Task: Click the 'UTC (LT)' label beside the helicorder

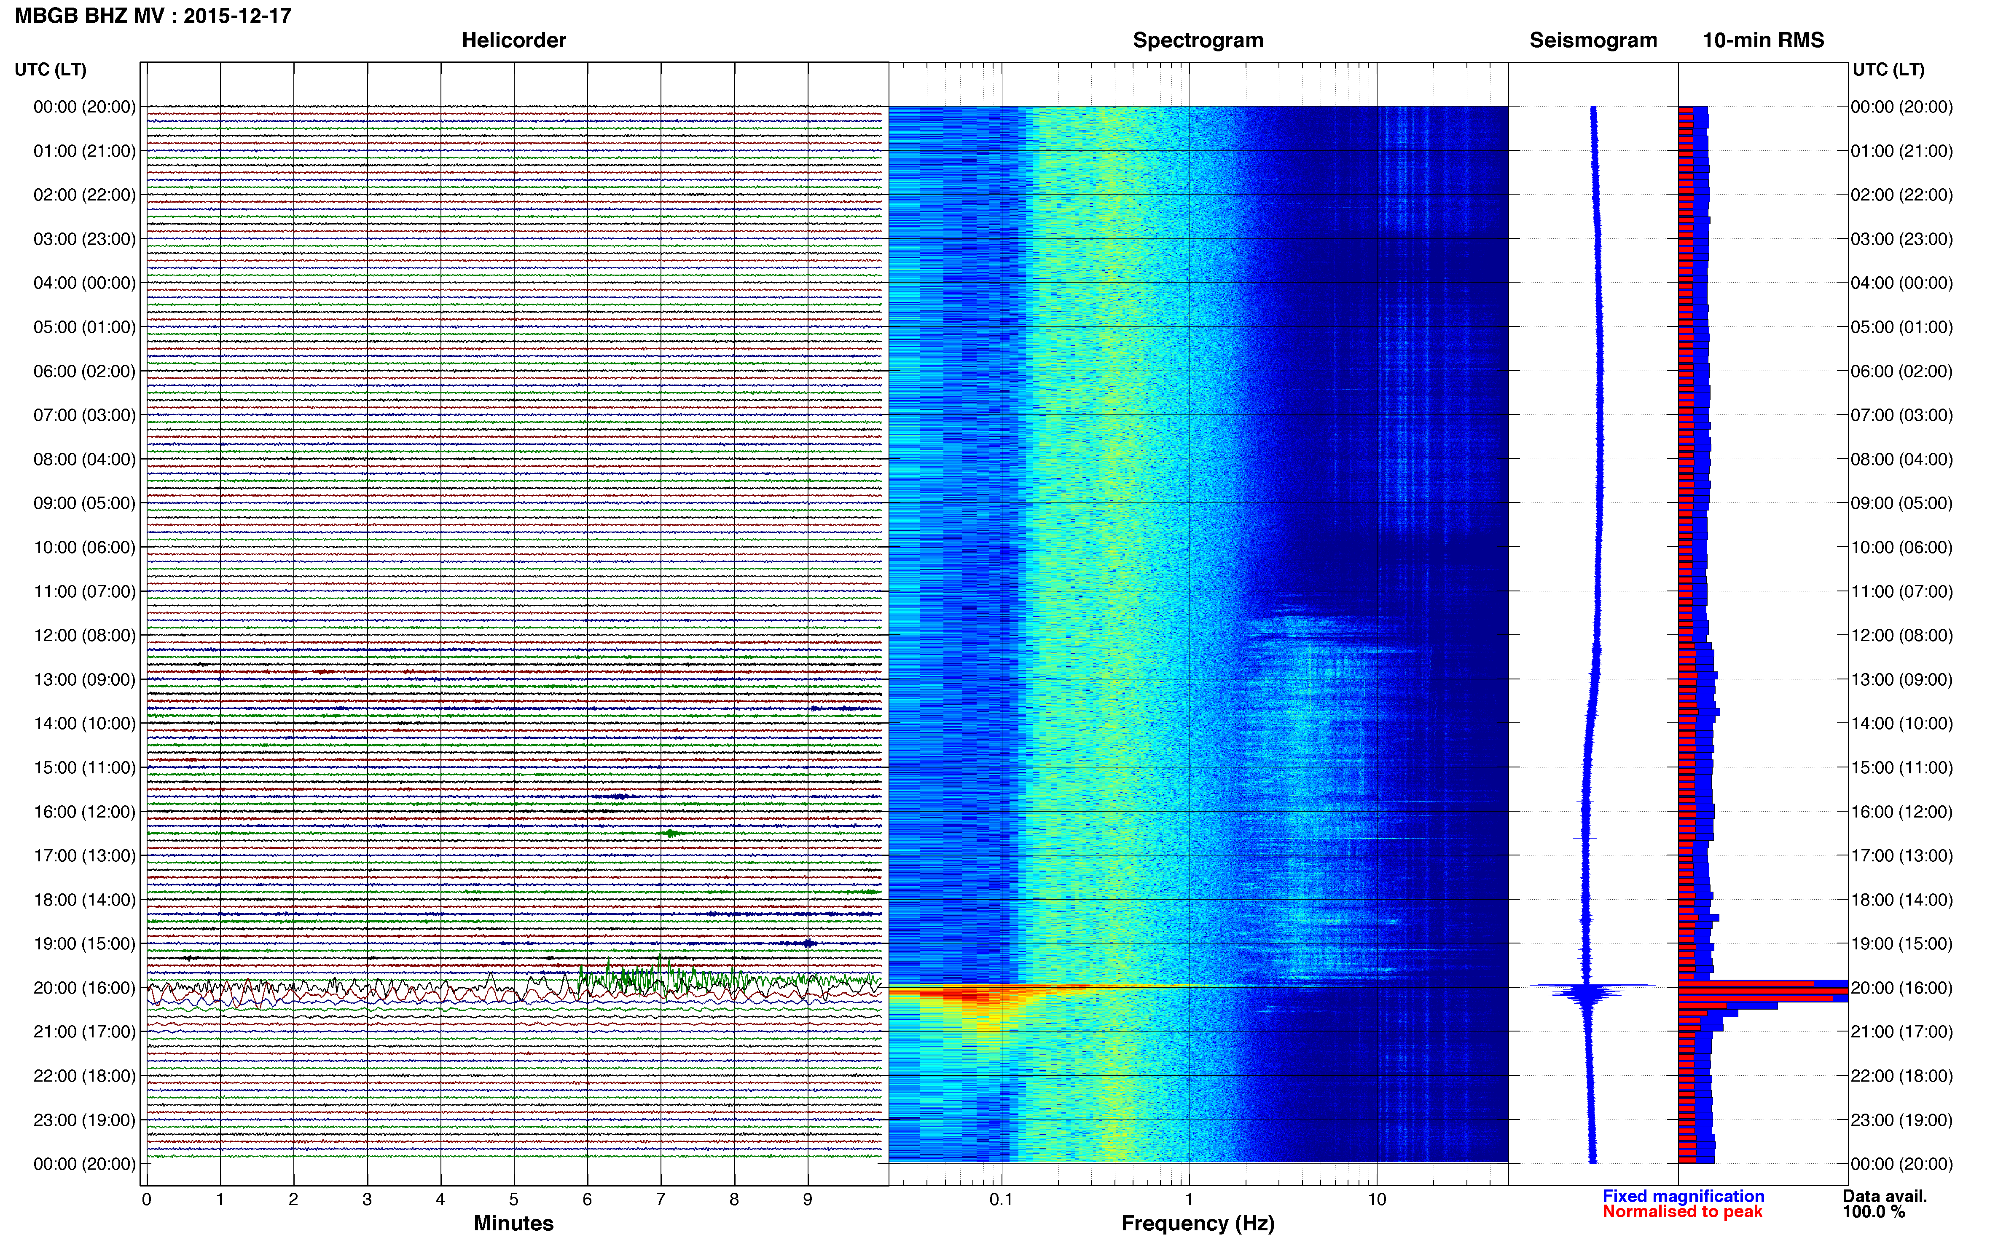Action: click(x=51, y=70)
